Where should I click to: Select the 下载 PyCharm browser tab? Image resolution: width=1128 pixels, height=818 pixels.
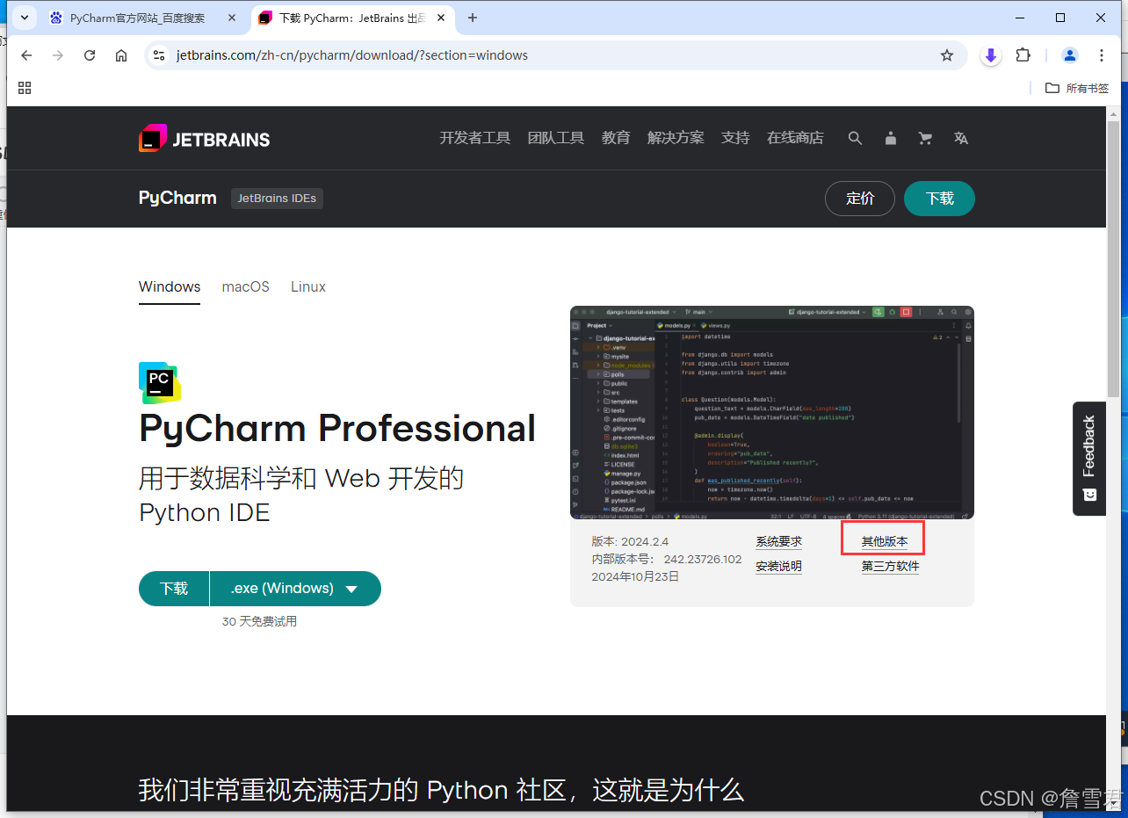pos(353,18)
